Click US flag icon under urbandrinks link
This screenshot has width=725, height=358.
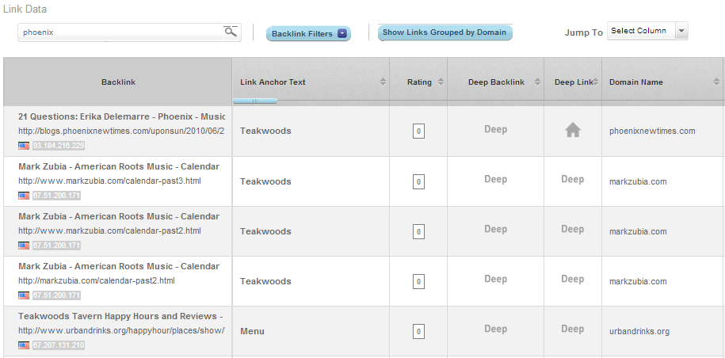(x=24, y=345)
